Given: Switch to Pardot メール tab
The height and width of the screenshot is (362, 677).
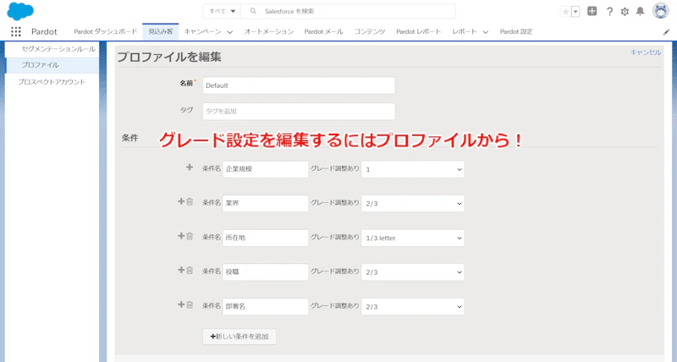Looking at the screenshot, I should coord(323,31).
